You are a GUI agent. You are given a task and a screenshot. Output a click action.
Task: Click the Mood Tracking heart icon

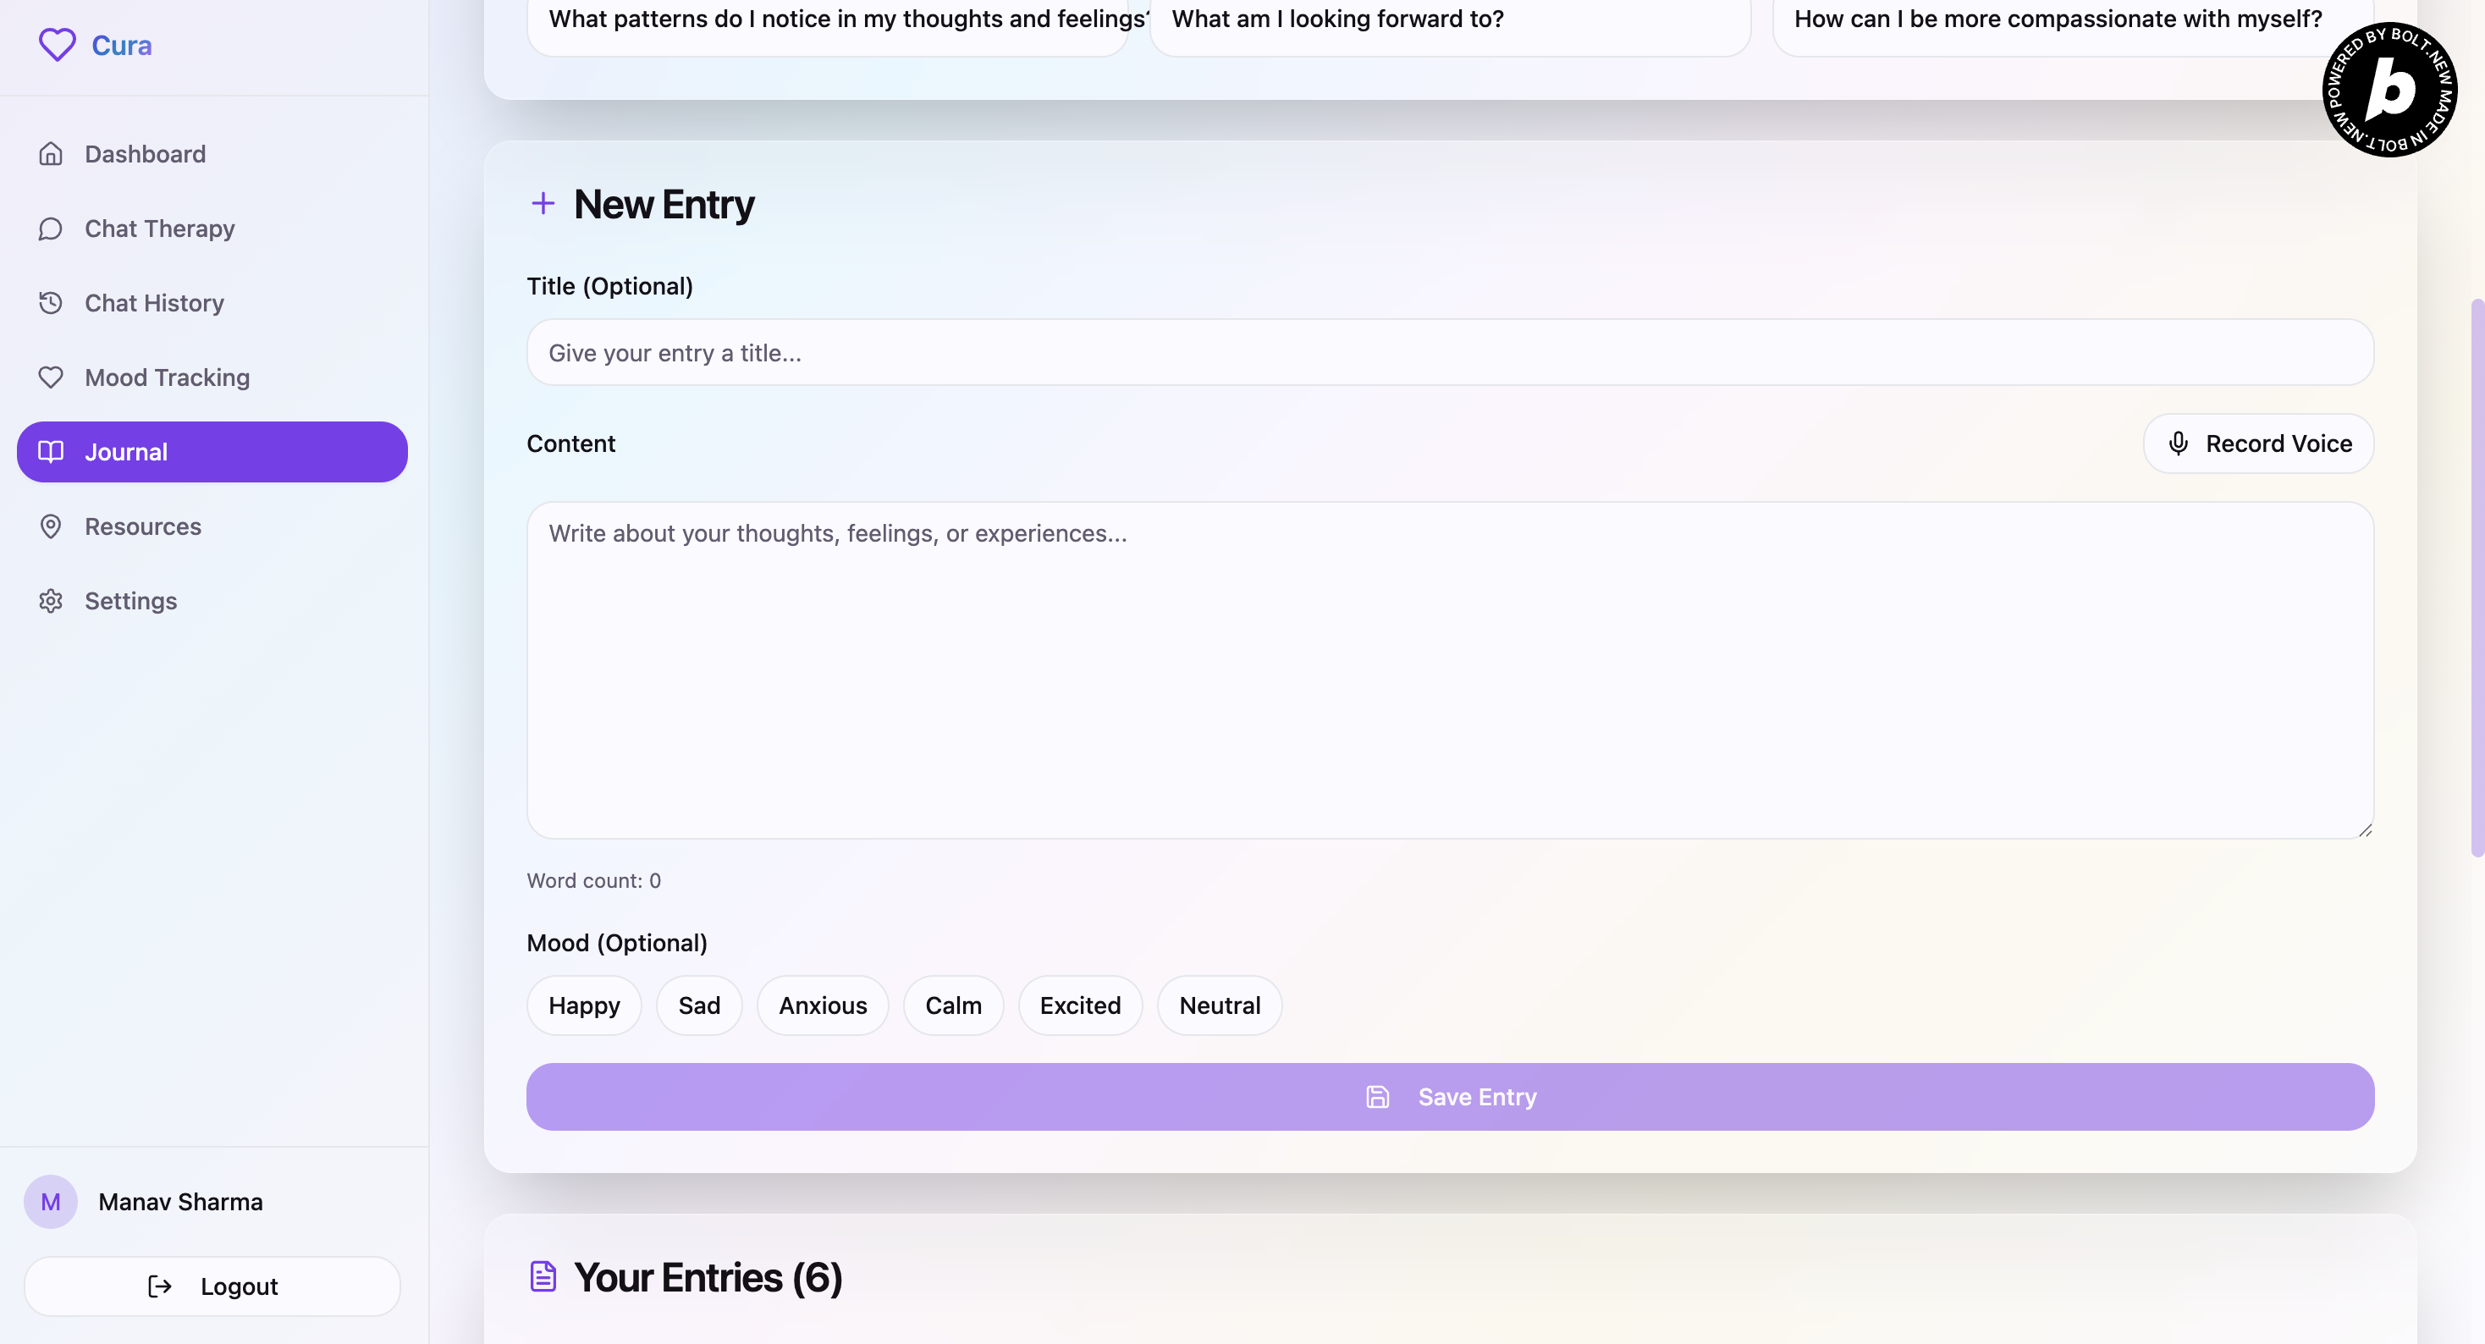50,377
